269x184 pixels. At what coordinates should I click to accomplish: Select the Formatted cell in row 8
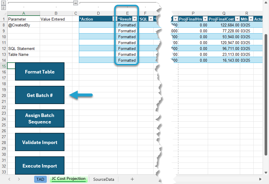127,25
